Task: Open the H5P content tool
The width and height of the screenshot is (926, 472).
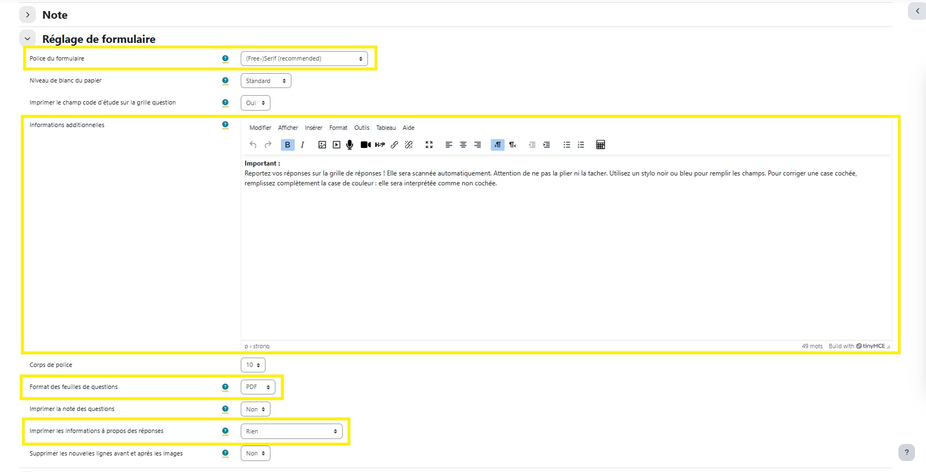Action: coord(380,145)
